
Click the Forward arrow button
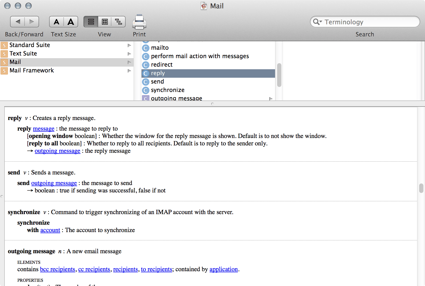coord(32,22)
